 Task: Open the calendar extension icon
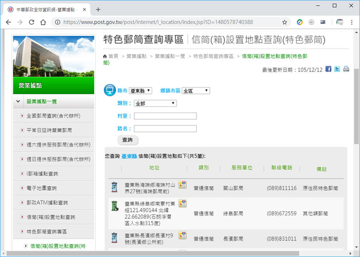(339, 22)
